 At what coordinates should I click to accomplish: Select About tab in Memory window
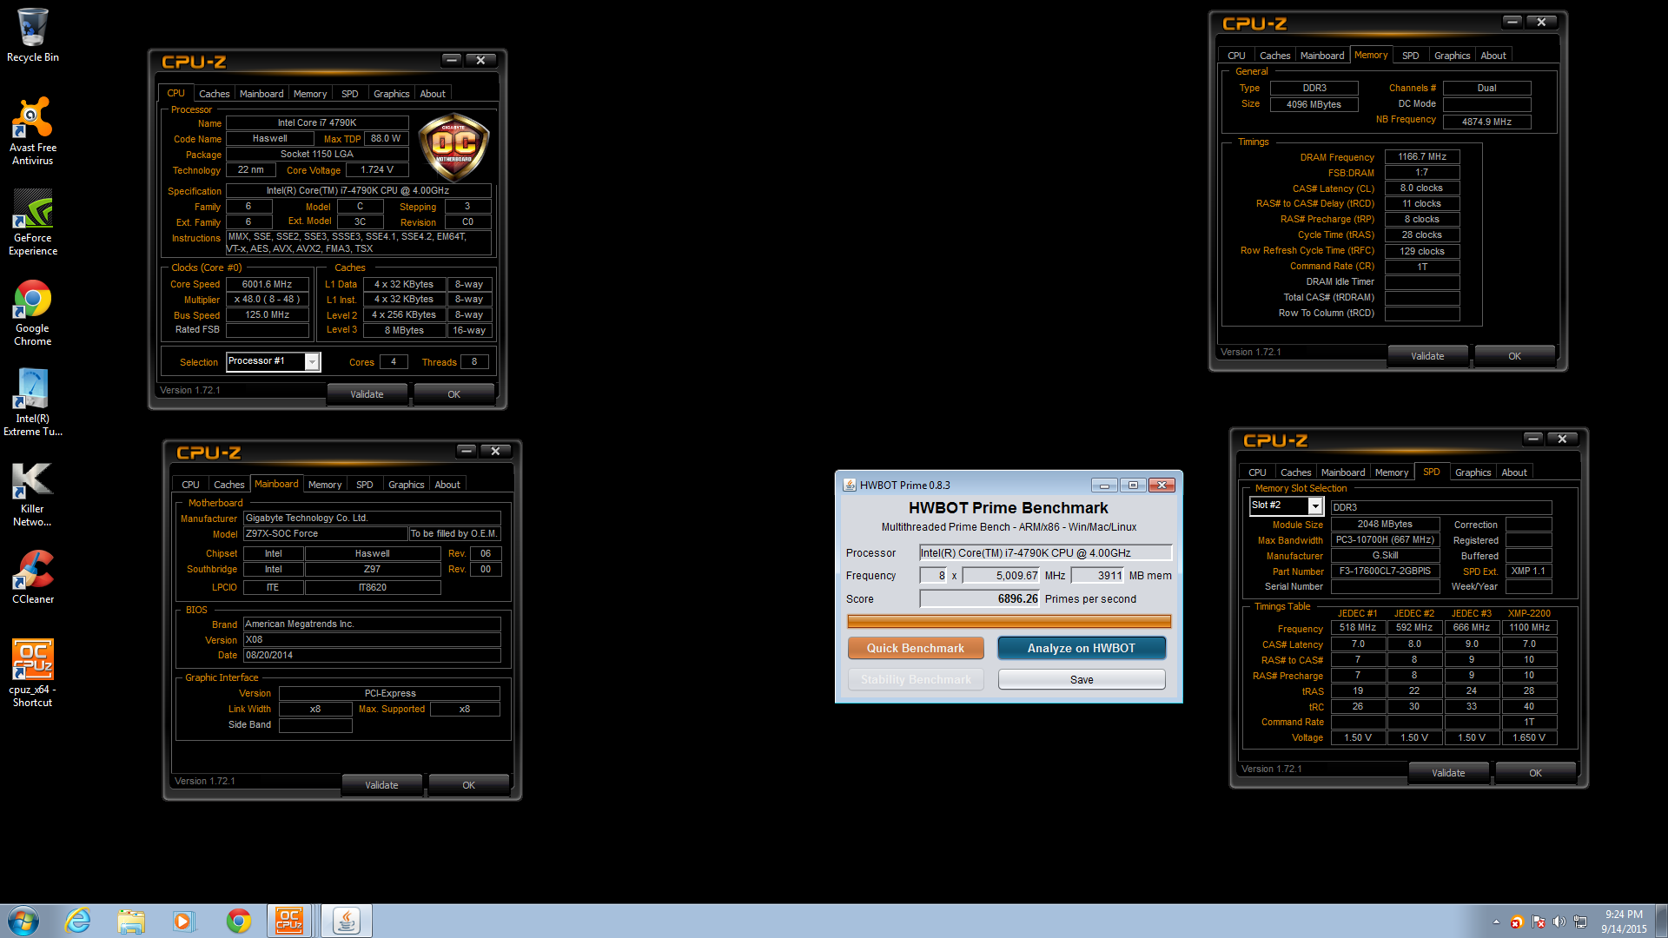coord(1493,56)
